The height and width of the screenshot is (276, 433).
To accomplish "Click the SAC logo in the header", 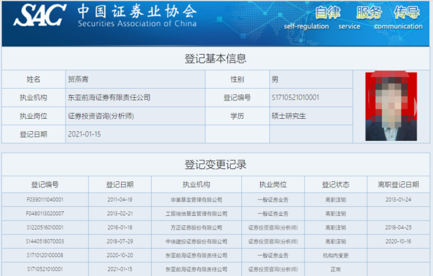I will (x=39, y=16).
